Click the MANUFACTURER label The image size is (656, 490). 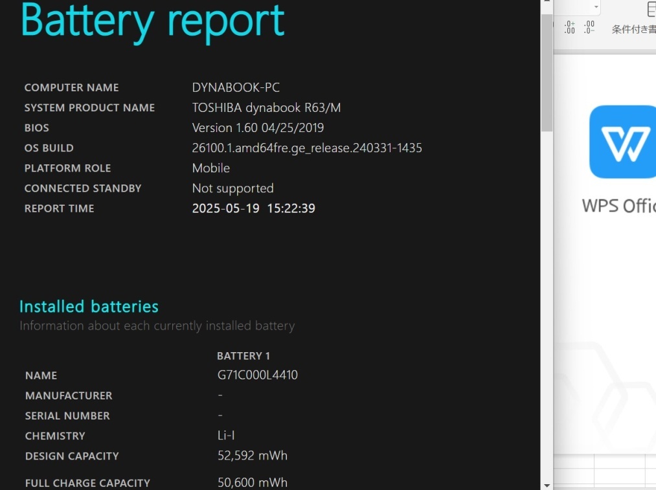coord(69,395)
